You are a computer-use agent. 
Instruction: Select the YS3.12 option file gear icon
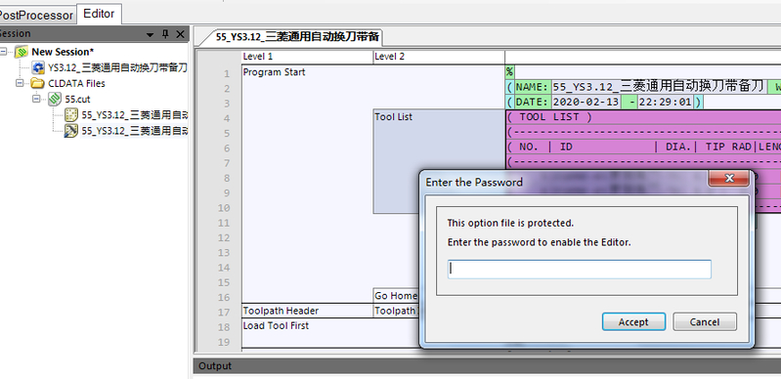click(x=38, y=67)
